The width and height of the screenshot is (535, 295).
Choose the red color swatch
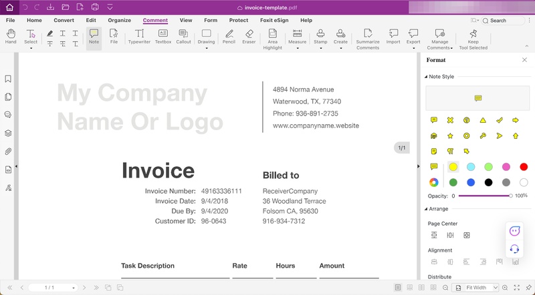click(524, 167)
